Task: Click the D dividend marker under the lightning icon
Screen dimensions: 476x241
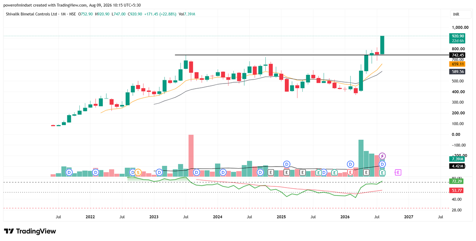Action: [x=382, y=164]
